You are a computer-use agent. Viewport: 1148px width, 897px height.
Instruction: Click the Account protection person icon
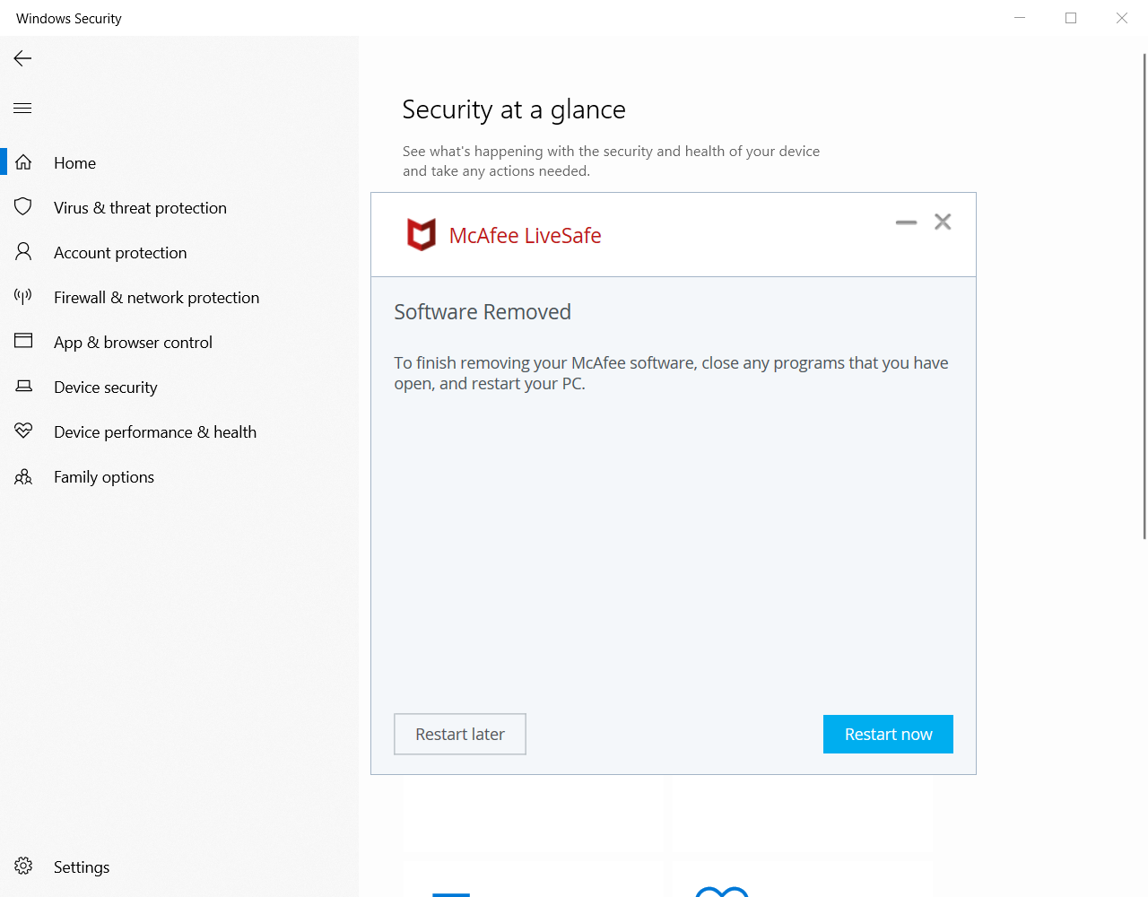(23, 252)
